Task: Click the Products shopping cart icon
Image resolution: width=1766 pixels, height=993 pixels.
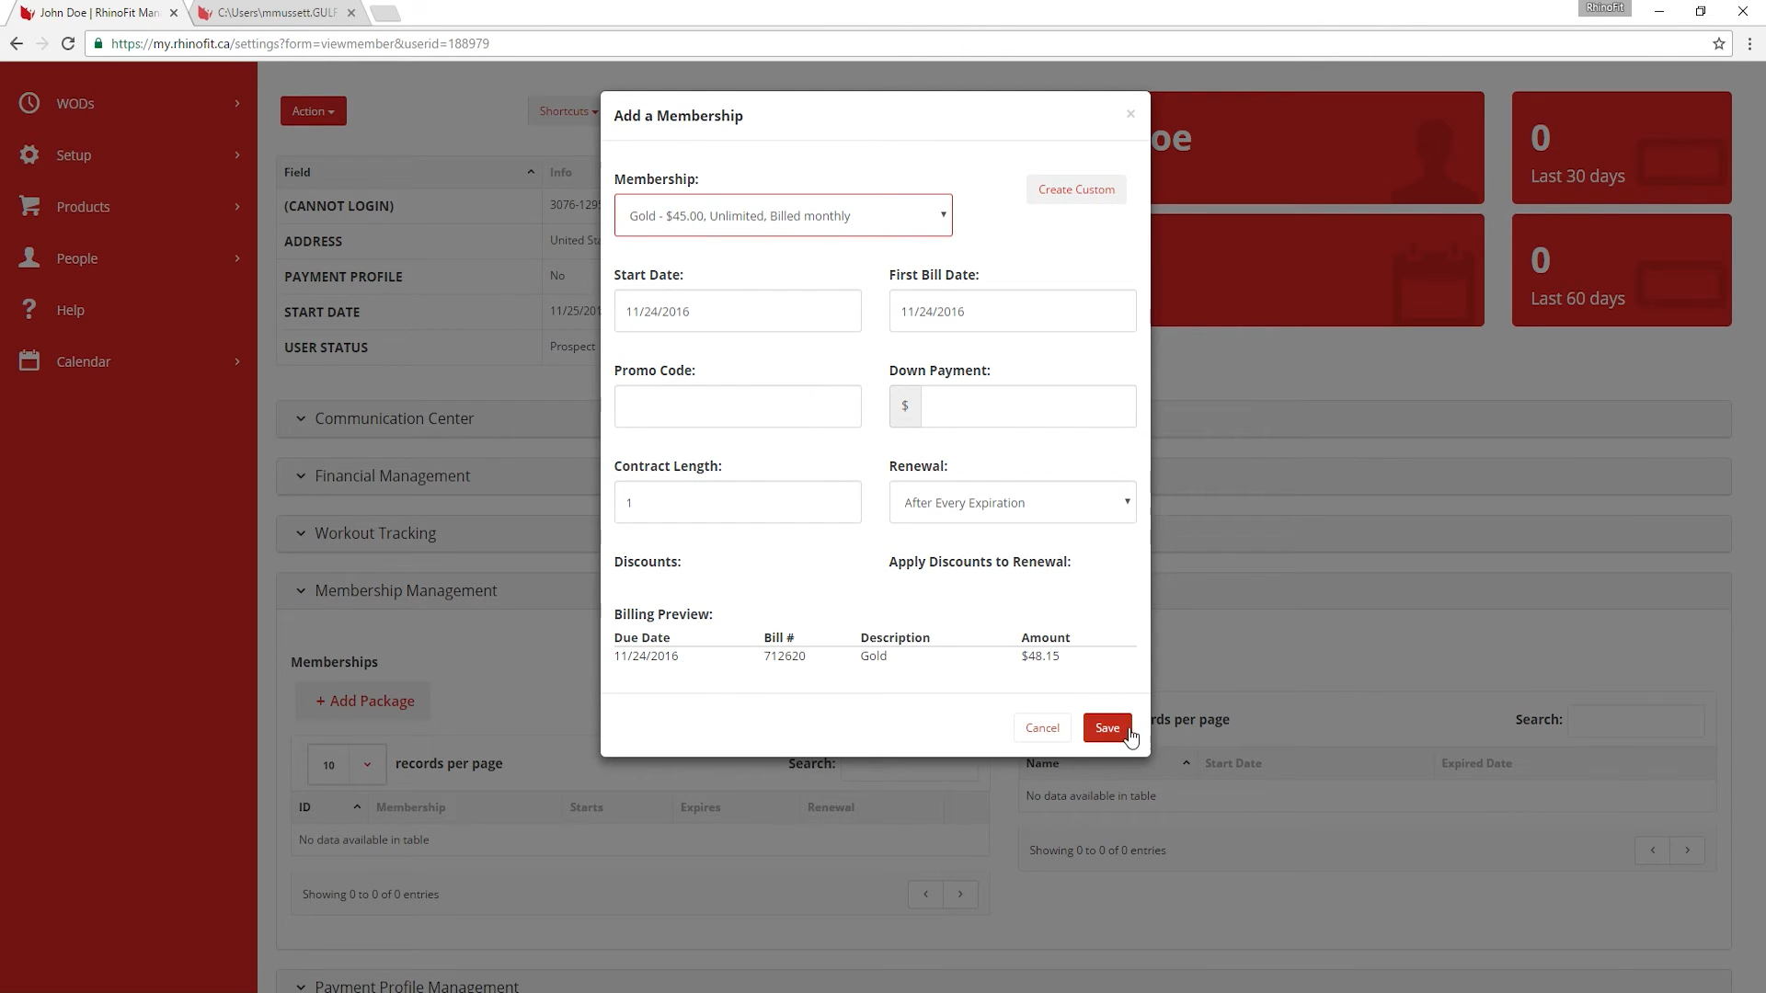Action: pos(29,206)
